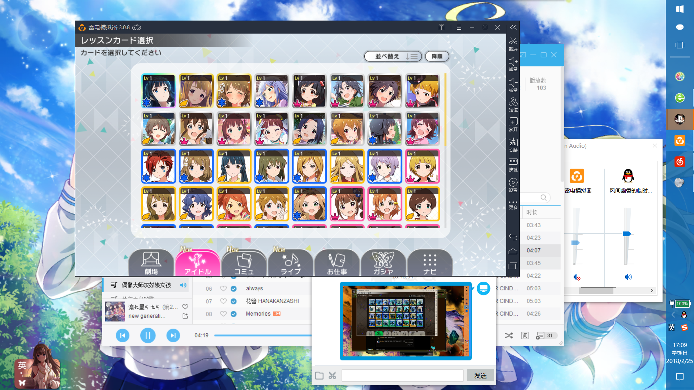This screenshot has width=694, height=390.
Task: Select playlist 偶像大师灰姑娘女孩
Action: [146, 285]
